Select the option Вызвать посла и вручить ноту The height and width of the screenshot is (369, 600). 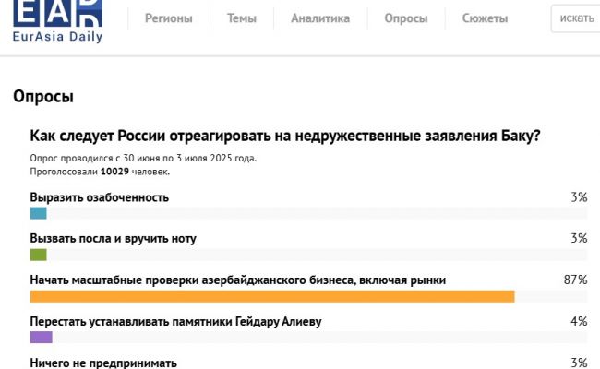coord(113,238)
